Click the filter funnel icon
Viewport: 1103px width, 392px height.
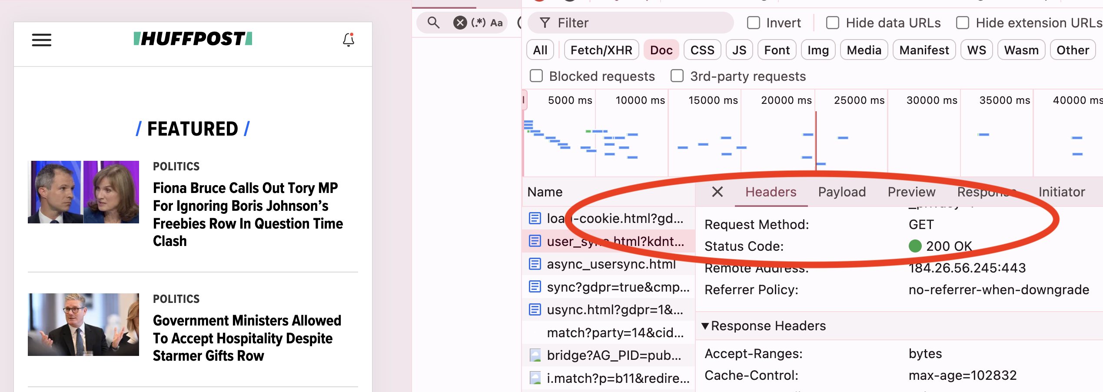click(x=545, y=23)
